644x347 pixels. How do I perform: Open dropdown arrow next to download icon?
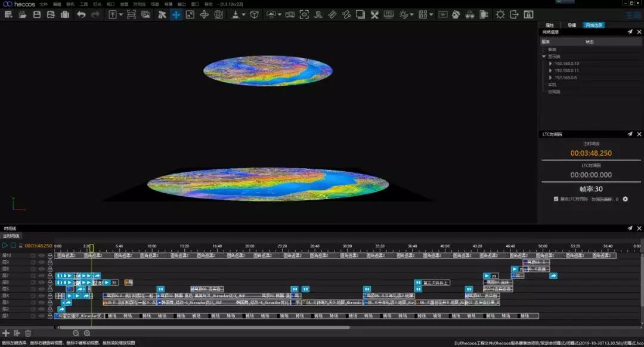(x=243, y=15)
